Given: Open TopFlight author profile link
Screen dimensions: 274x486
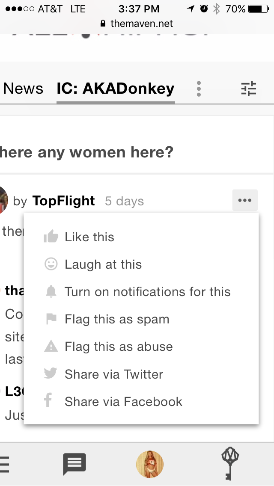Looking at the screenshot, I should pos(63,201).
